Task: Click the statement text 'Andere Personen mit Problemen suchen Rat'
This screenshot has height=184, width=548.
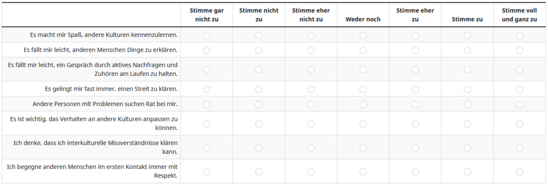Action: (x=97, y=104)
